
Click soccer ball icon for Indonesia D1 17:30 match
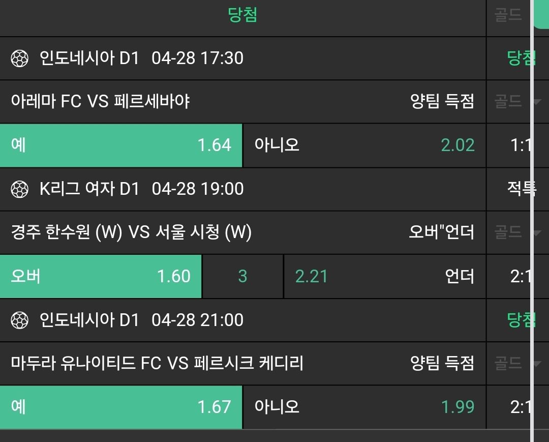click(20, 58)
